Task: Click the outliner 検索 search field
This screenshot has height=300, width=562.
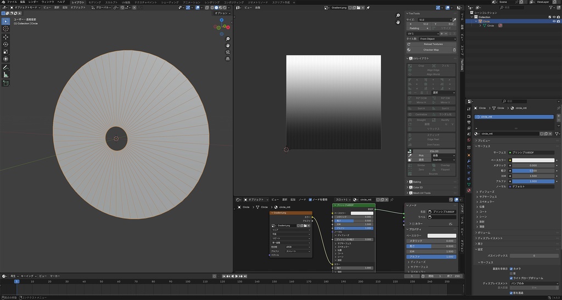Action: (x=512, y=7)
